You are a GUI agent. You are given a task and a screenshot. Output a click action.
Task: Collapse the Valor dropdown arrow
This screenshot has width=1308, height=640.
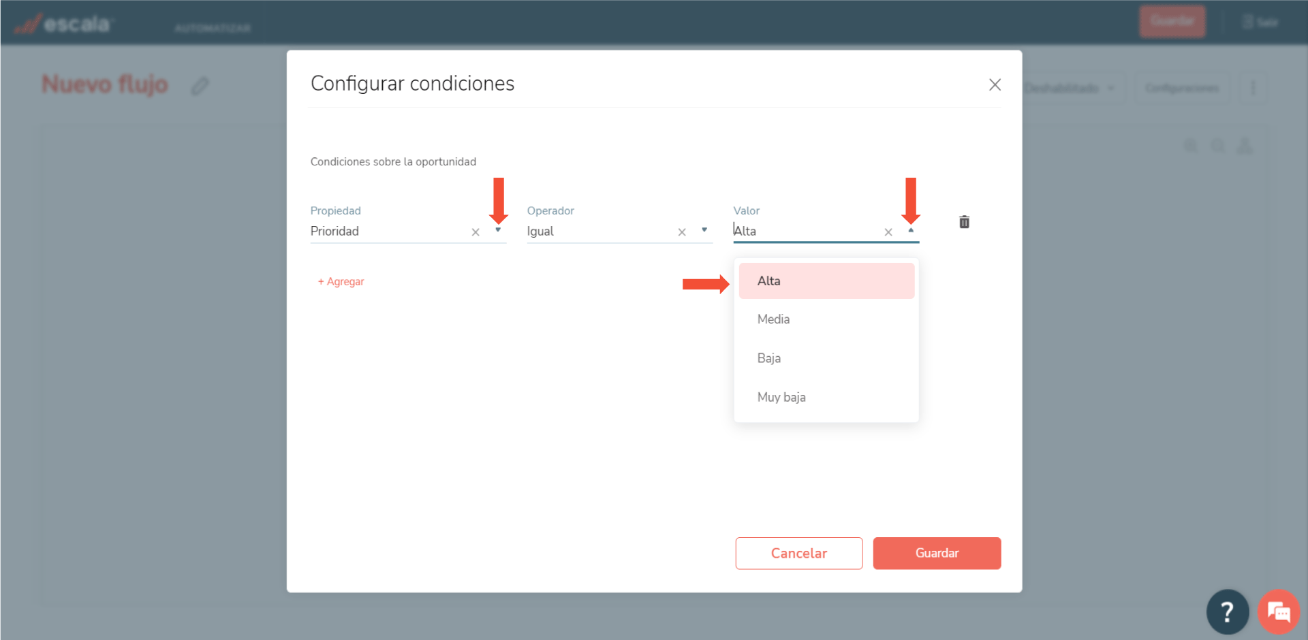point(911,230)
